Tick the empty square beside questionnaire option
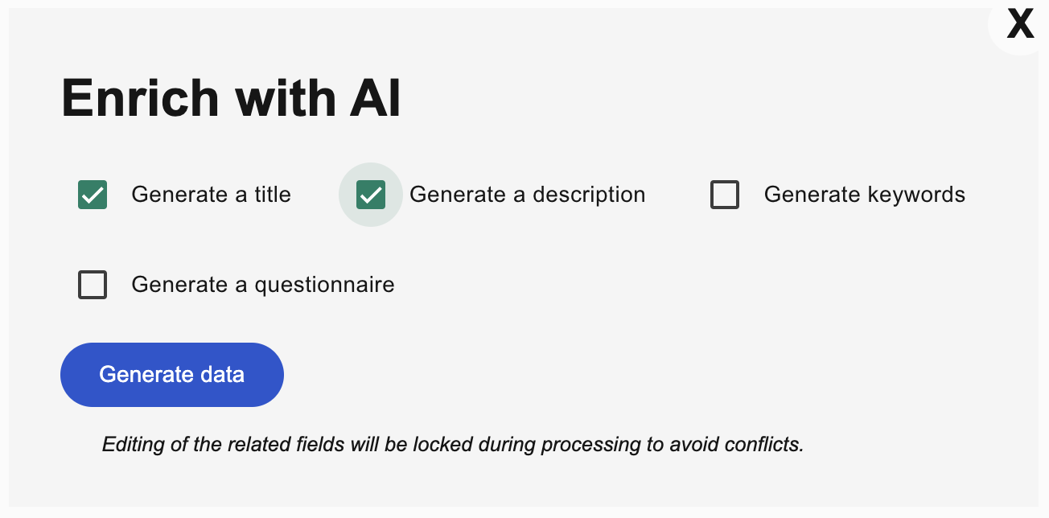This screenshot has height=518, width=1049. [93, 285]
